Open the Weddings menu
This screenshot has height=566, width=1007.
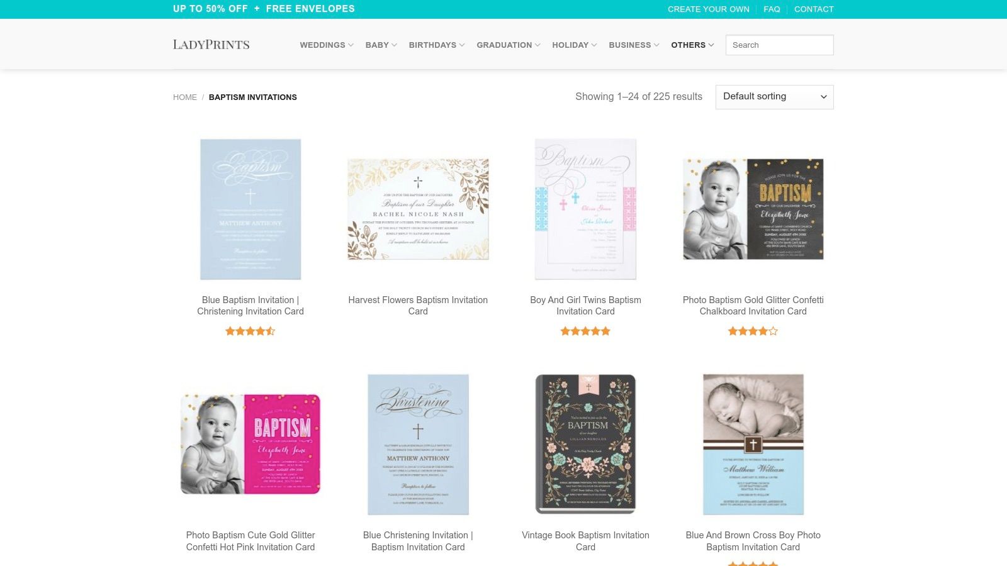tap(327, 45)
